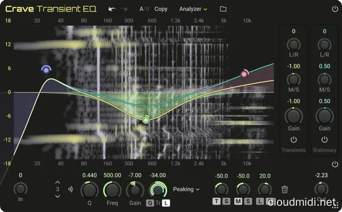Select the blue high-pass band node
The height and width of the screenshot is (212, 342).
click(46, 70)
